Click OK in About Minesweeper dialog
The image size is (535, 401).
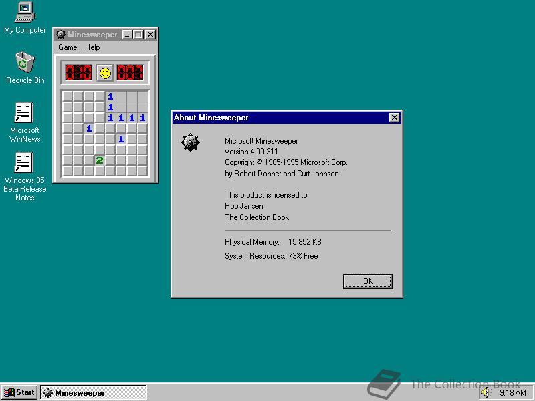(368, 281)
